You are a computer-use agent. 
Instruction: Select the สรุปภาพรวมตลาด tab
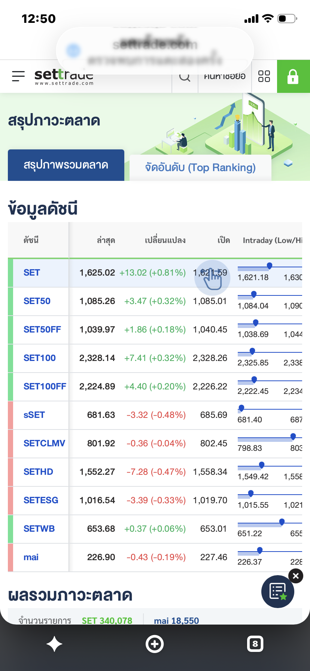coord(66,165)
